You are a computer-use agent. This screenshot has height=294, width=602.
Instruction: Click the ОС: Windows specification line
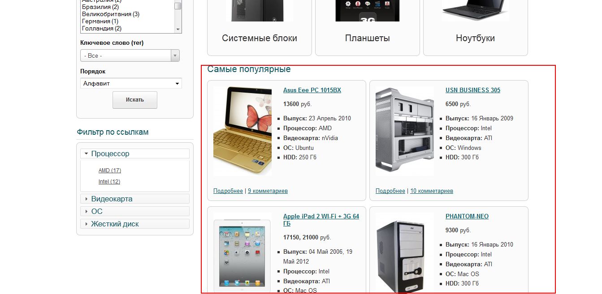click(x=463, y=148)
